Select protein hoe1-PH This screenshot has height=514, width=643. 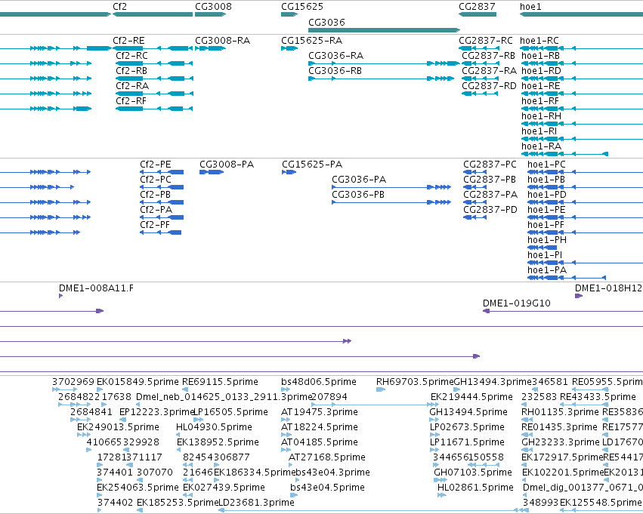pyautogui.click(x=547, y=240)
